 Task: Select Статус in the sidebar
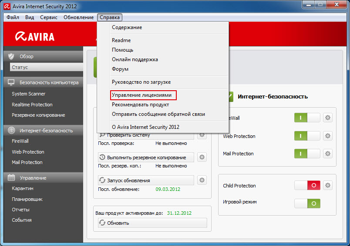pyautogui.click(x=47, y=67)
